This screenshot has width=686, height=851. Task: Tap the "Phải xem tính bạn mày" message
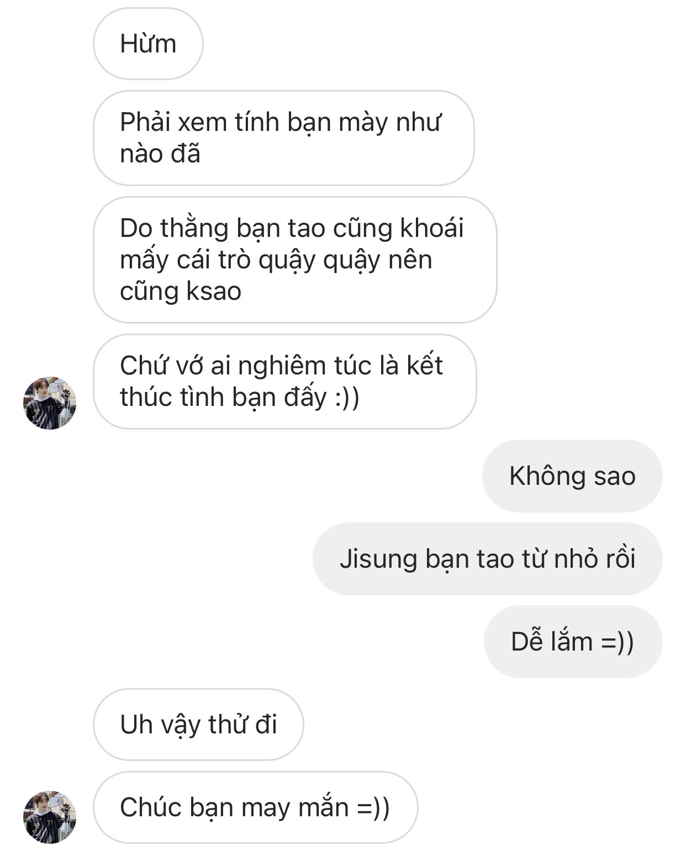[x=283, y=138]
